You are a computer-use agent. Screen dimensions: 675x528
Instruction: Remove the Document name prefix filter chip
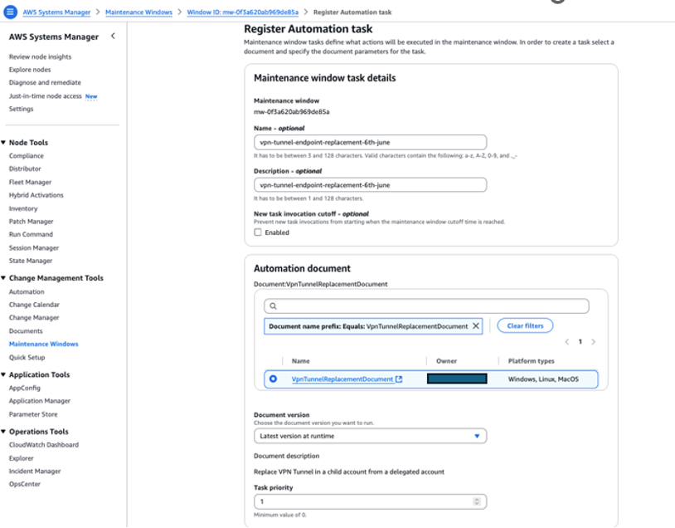click(x=477, y=326)
